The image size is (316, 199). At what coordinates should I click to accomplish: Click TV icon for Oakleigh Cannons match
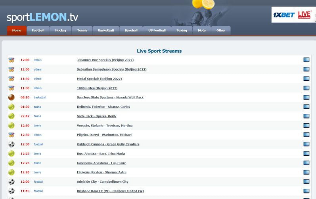pos(306,144)
